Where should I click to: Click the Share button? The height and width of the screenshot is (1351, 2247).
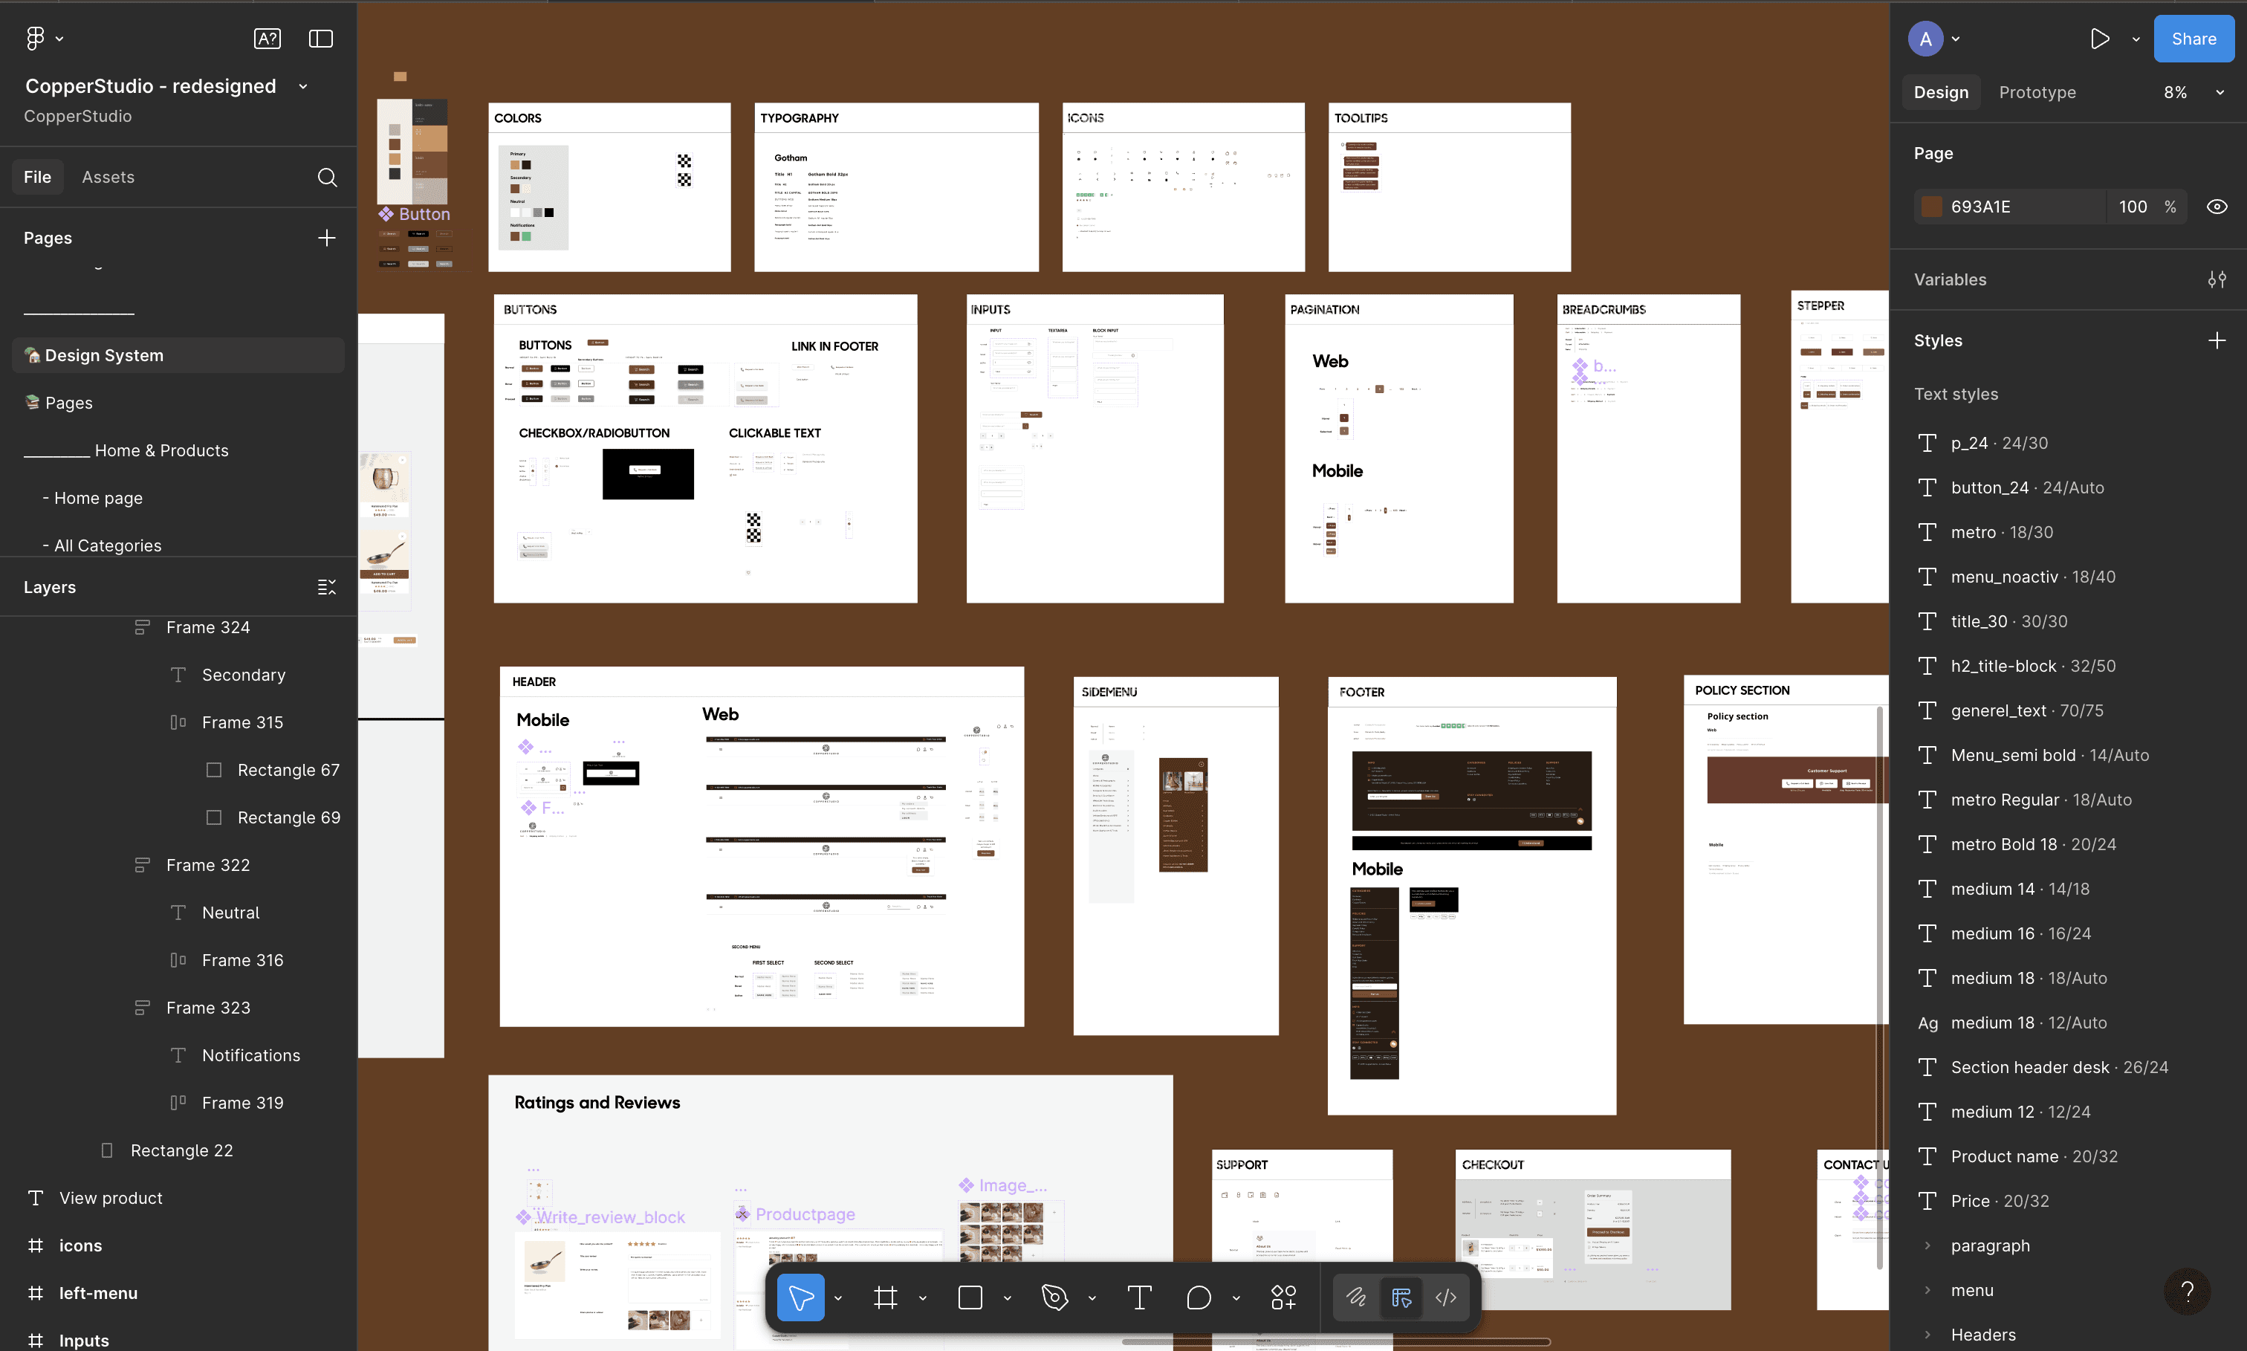coord(2193,38)
